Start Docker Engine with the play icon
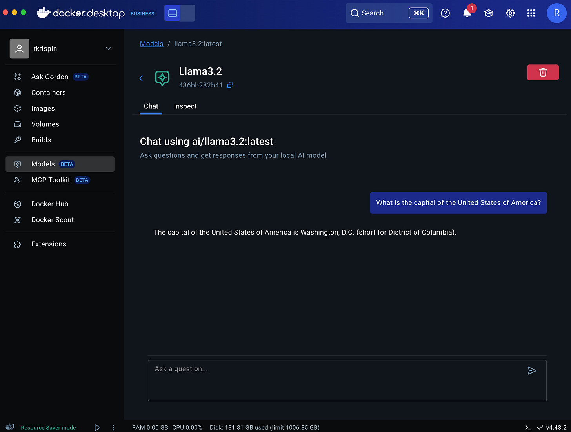This screenshot has height=432, width=571. (x=97, y=427)
